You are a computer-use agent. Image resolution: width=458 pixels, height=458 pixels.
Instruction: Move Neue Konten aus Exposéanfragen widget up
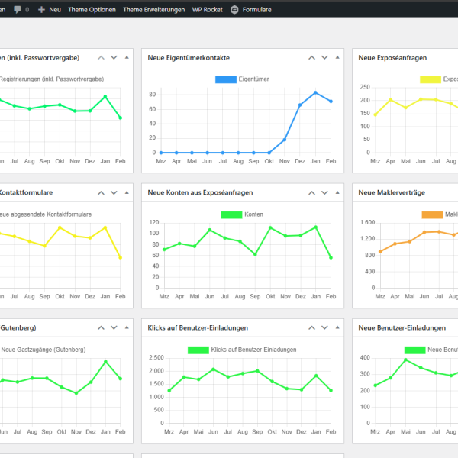311,193
